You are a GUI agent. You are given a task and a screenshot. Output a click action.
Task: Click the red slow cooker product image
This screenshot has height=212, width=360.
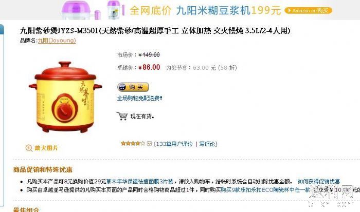pyautogui.click(x=65, y=97)
